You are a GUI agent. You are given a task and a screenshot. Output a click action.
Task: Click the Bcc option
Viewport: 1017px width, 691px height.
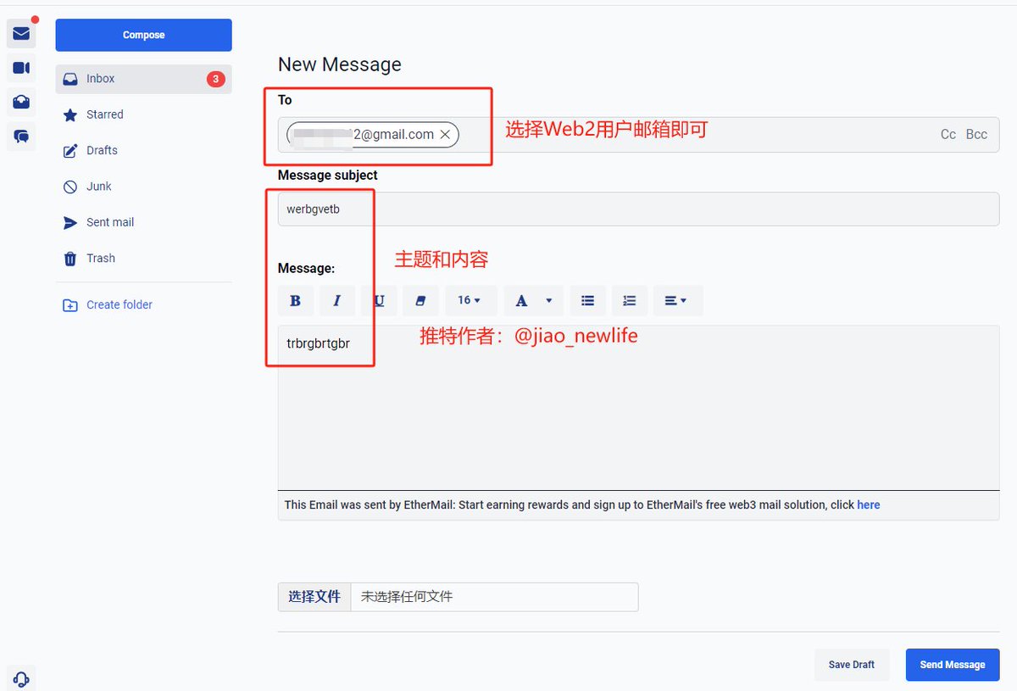coord(976,135)
